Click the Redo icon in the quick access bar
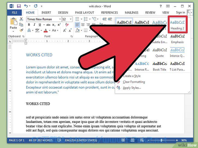The height and width of the screenshot is (148, 198). coord(36,6)
